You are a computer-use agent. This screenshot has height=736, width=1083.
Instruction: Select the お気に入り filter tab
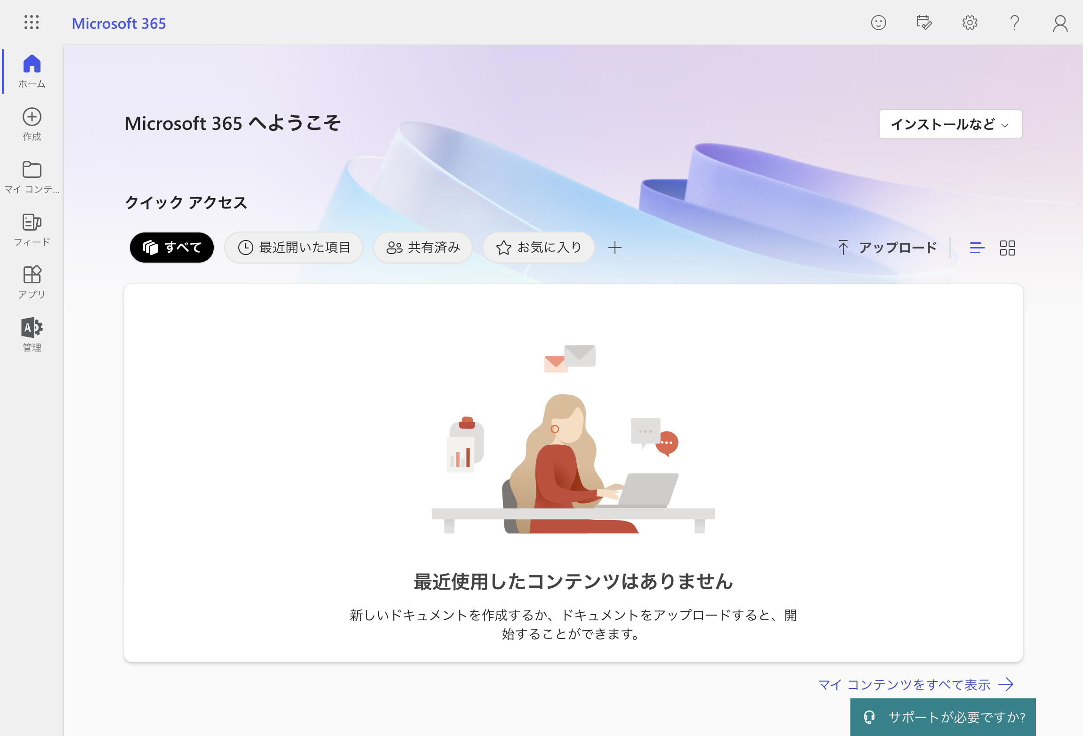pos(539,248)
